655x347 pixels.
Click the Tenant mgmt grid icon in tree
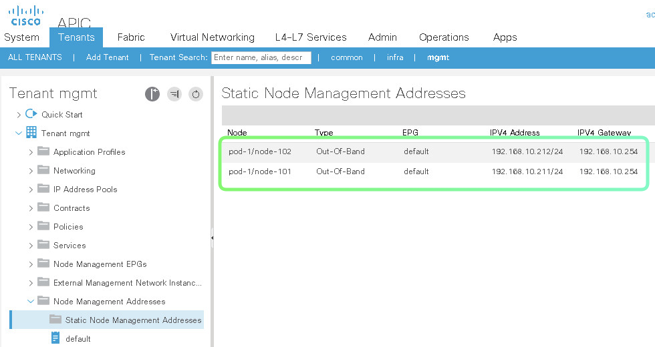tap(31, 133)
